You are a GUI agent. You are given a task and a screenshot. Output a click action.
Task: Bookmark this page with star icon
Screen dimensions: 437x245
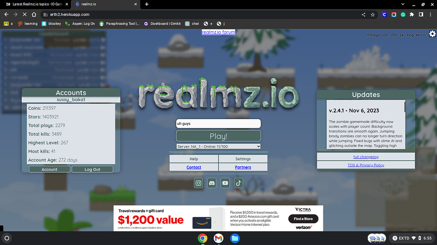[373, 14]
